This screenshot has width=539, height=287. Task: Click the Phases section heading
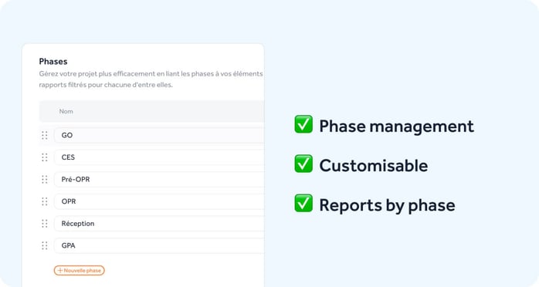[x=53, y=62]
